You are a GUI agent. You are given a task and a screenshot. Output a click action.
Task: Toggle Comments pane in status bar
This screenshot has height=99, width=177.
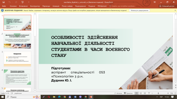(128, 93)
